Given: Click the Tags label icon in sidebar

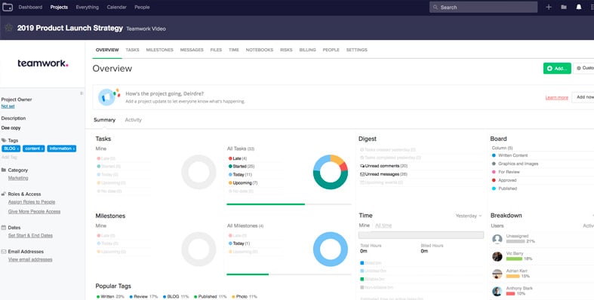Looking at the screenshot, I should pos(4,140).
